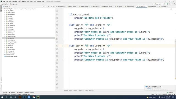This screenshot has width=176, height=99.
Task: Open Windows taskbar search
Action: pos(7,97)
